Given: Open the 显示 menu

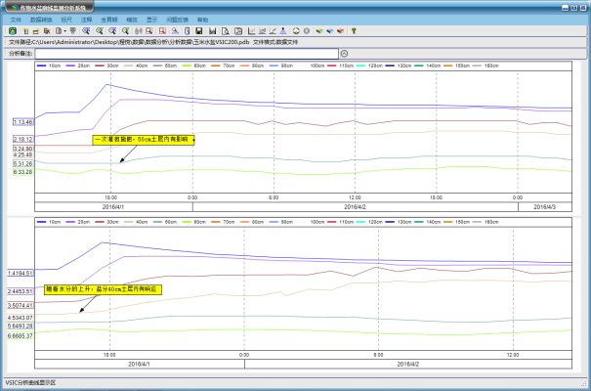Looking at the screenshot, I should tap(151, 20).
